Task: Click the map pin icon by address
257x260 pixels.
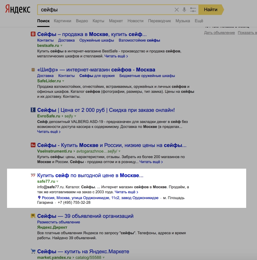Action: (39, 198)
